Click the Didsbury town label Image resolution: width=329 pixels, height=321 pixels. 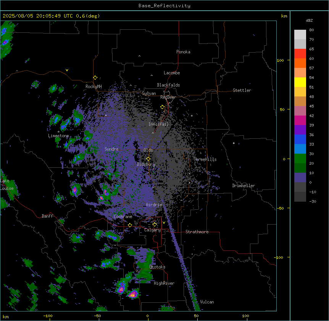pyautogui.click(x=146, y=164)
